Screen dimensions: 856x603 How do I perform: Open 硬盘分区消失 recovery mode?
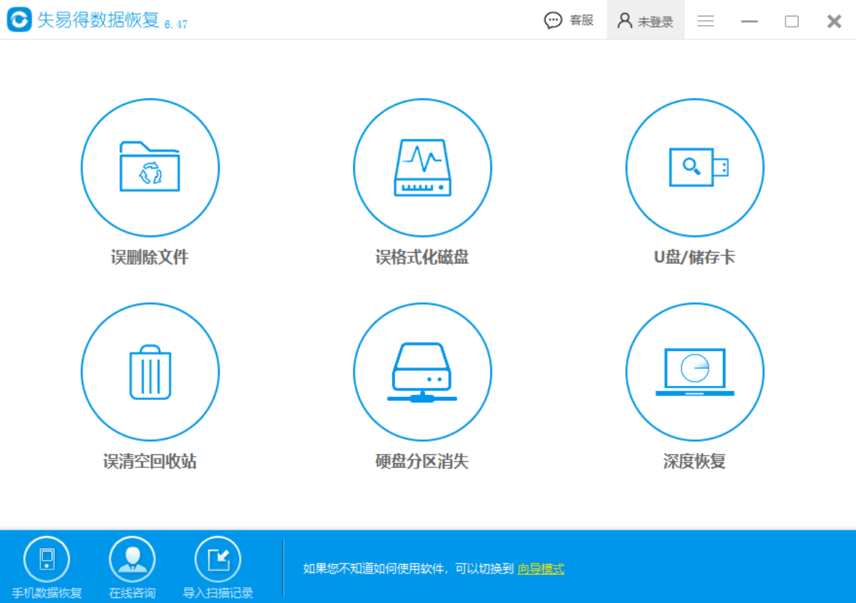[x=422, y=371]
